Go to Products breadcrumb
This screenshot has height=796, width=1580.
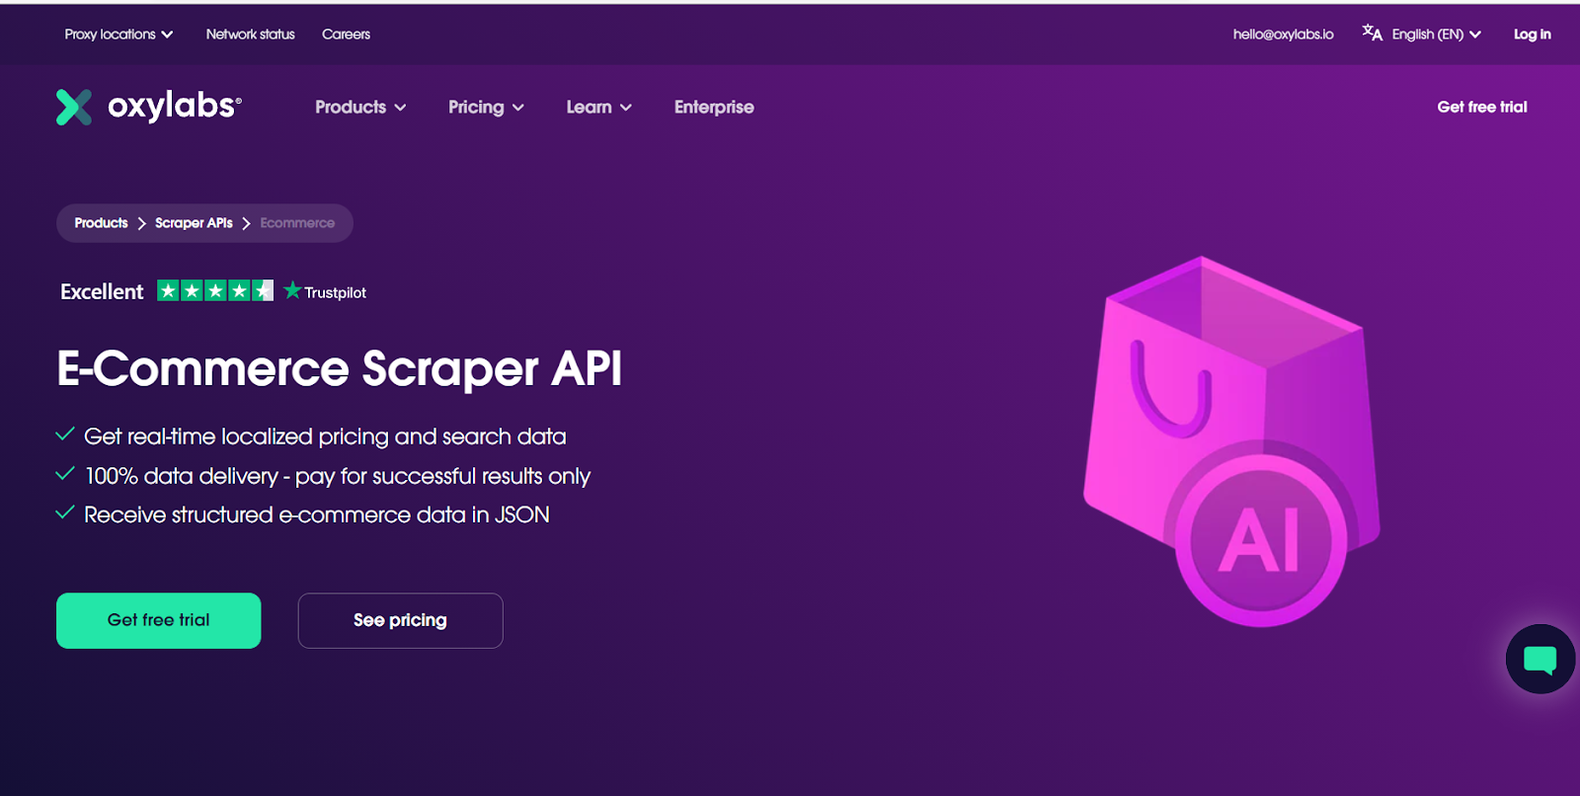(101, 223)
